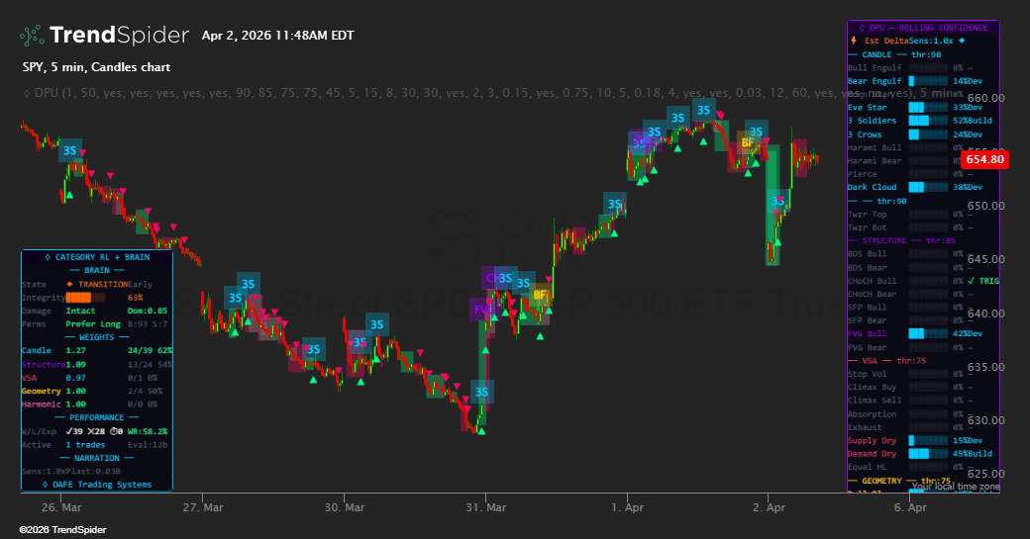The height and width of the screenshot is (539, 1030).
Task: Click the wins checkmark 39 counter
Action: coord(74,431)
